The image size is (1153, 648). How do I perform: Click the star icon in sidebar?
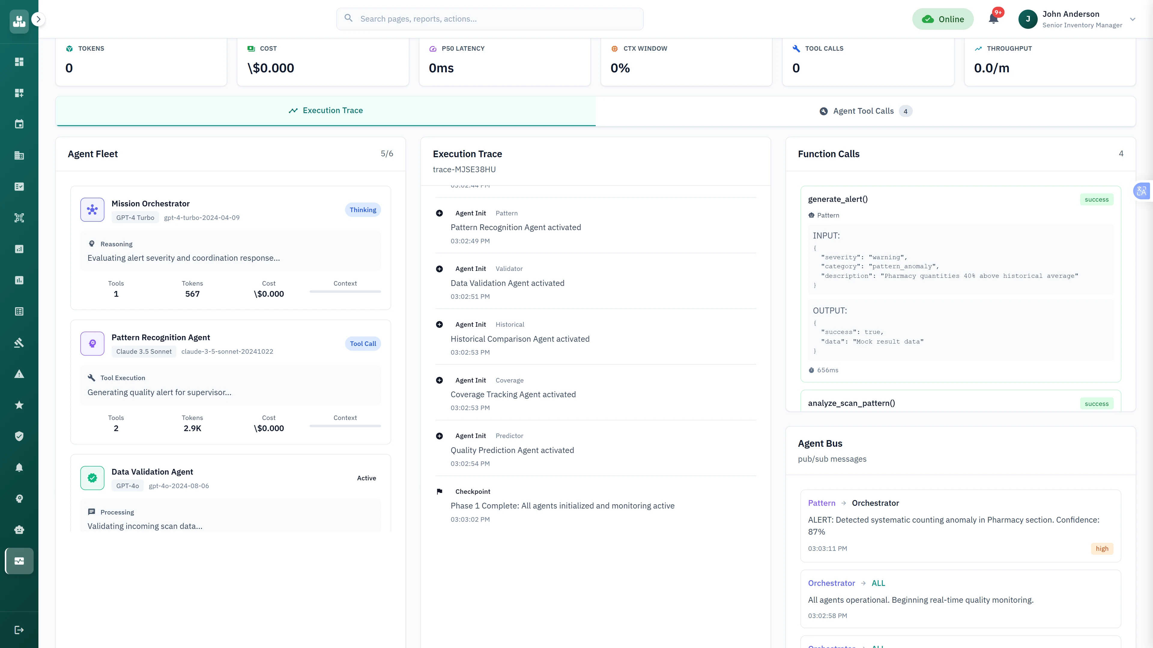coord(19,405)
